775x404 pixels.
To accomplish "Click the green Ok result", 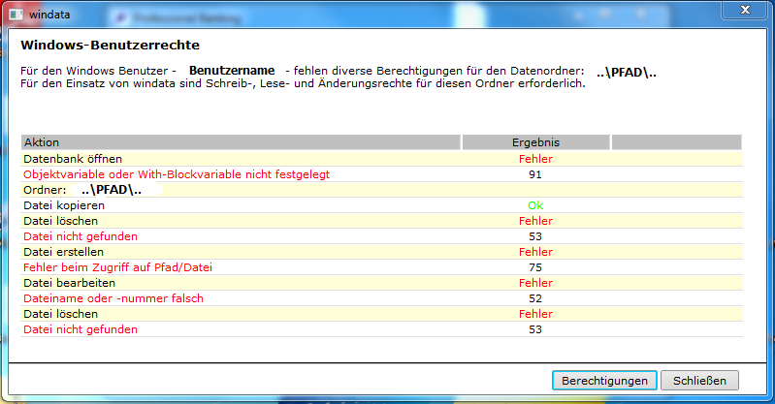I will pyautogui.click(x=535, y=205).
